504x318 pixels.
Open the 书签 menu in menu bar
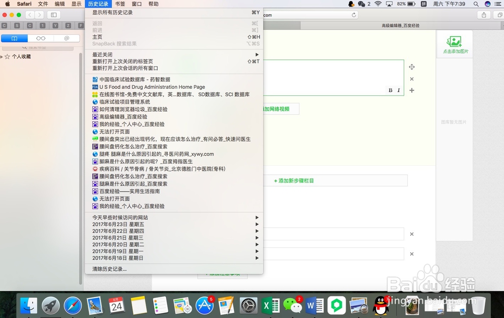(120, 4)
